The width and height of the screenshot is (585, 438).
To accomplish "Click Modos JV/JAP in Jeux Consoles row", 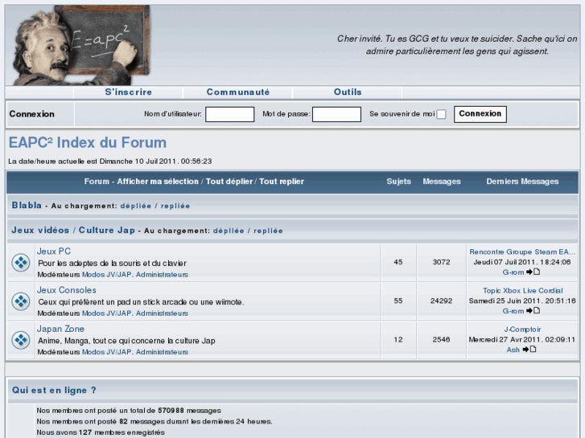I will click(x=107, y=313).
